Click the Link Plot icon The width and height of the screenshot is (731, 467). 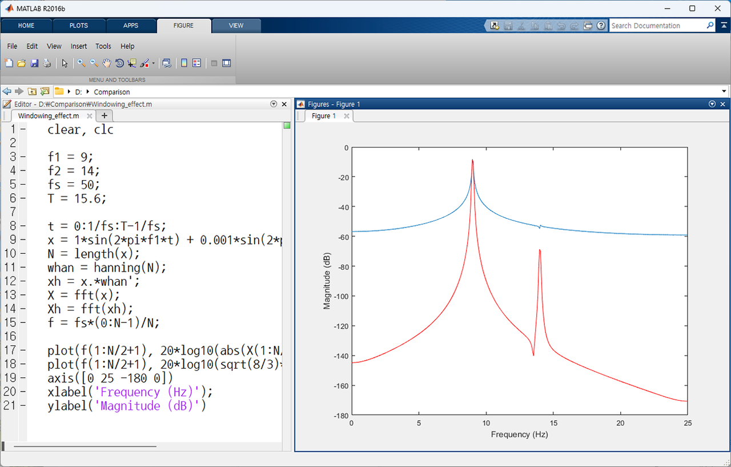tap(166, 63)
